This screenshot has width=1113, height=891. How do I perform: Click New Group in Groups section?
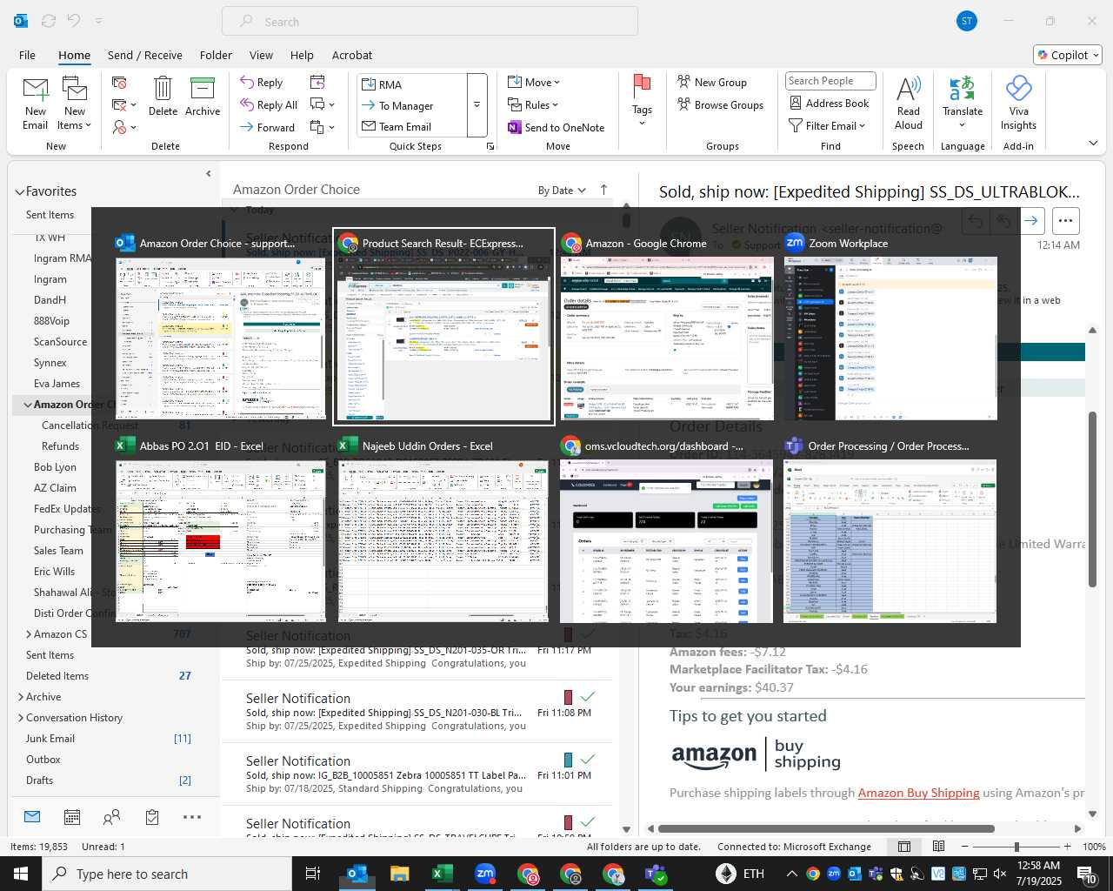712,83
